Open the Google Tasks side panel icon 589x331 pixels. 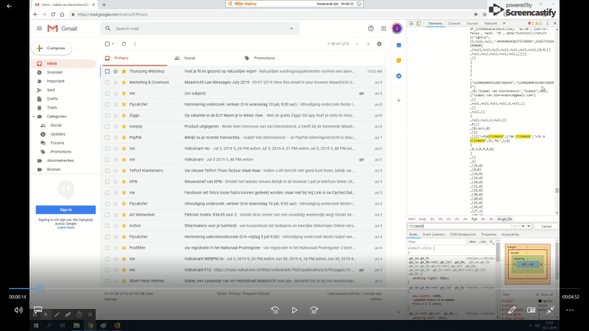coord(398,76)
